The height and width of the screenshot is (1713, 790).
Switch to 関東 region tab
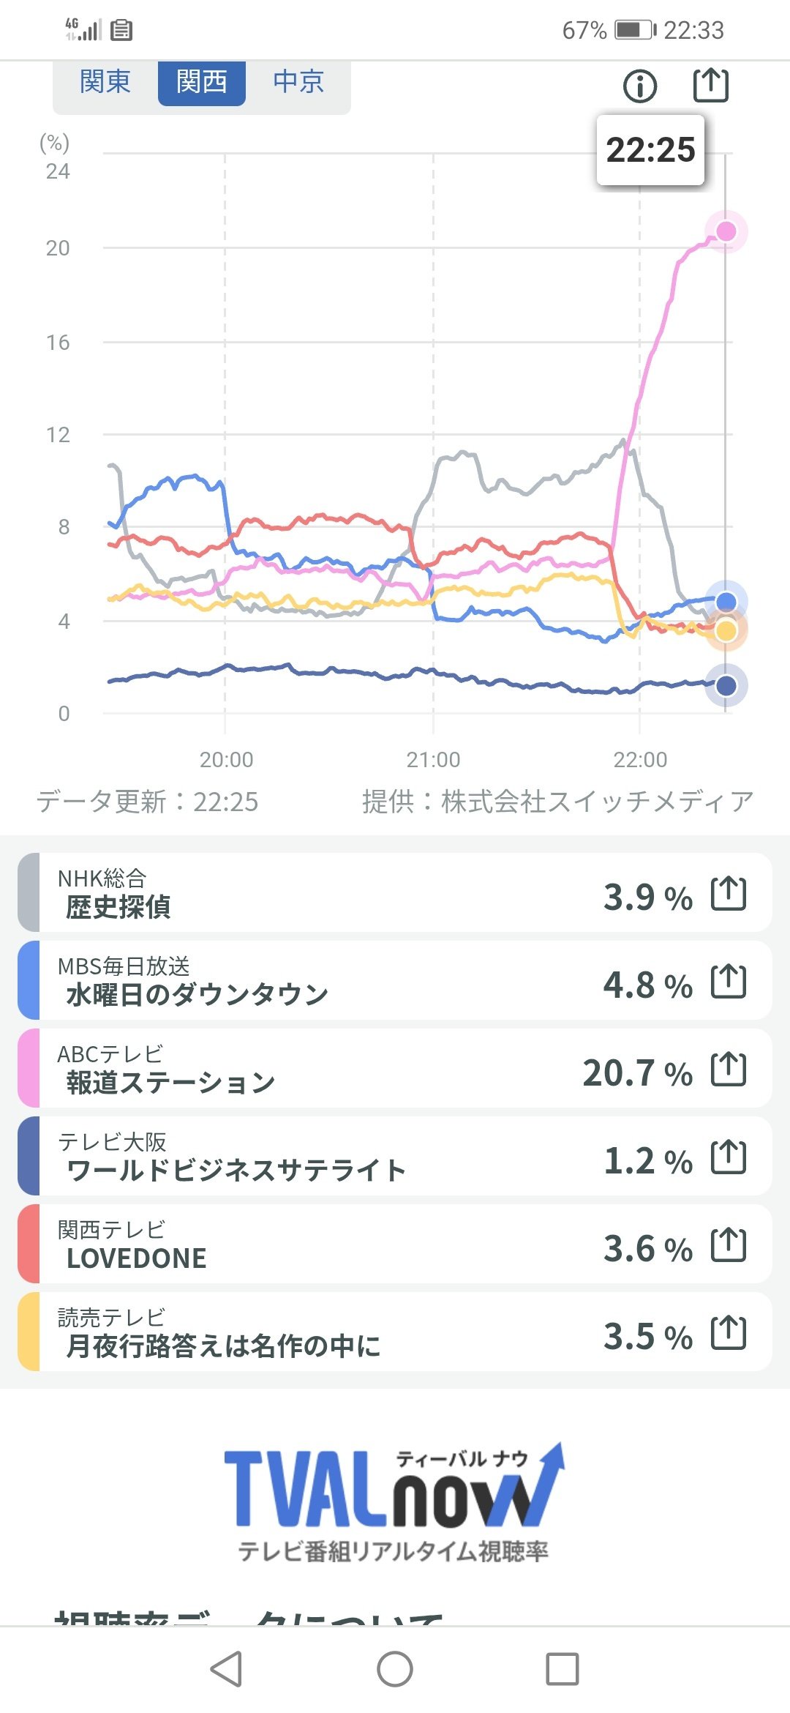(105, 81)
